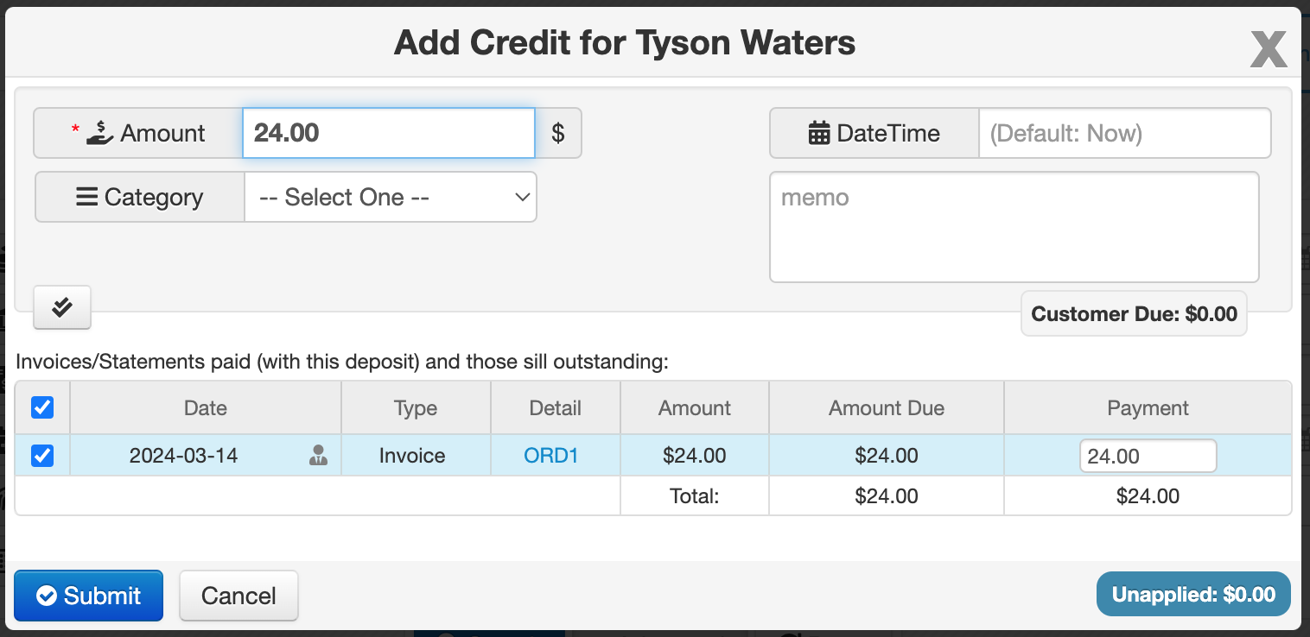The width and height of the screenshot is (1310, 637).
Task: Click the Category dropdown chevron arrow
Action: click(522, 197)
